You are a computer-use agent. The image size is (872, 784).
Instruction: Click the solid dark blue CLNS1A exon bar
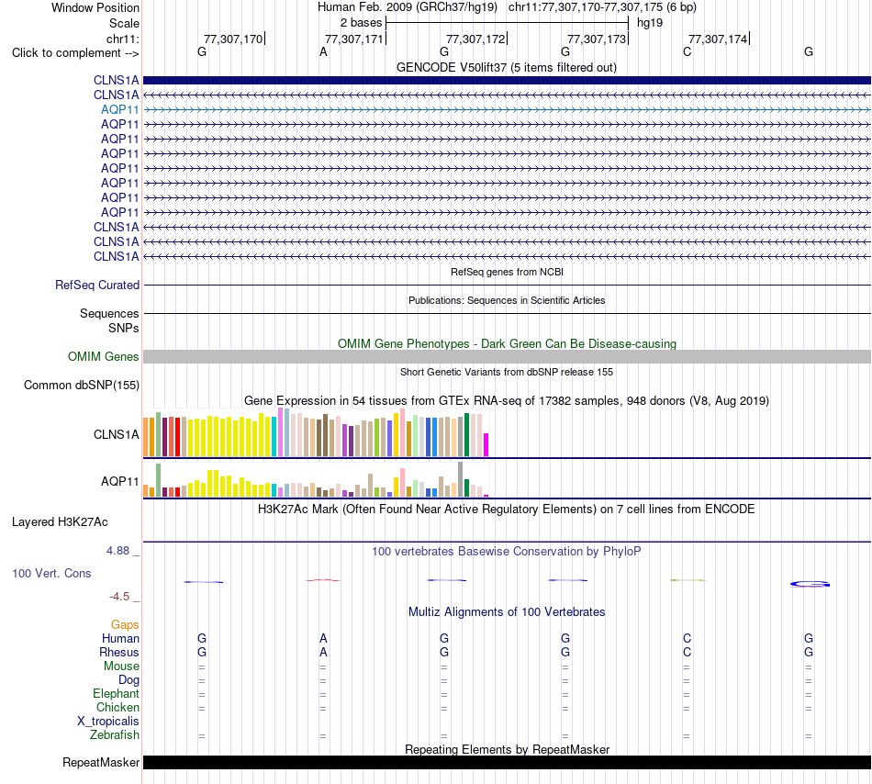tap(507, 80)
